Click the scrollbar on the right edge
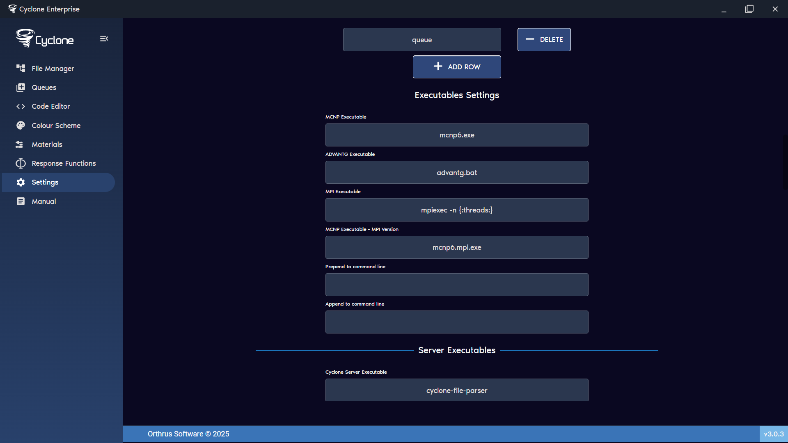The image size is (788, 443). pos(785,162)
